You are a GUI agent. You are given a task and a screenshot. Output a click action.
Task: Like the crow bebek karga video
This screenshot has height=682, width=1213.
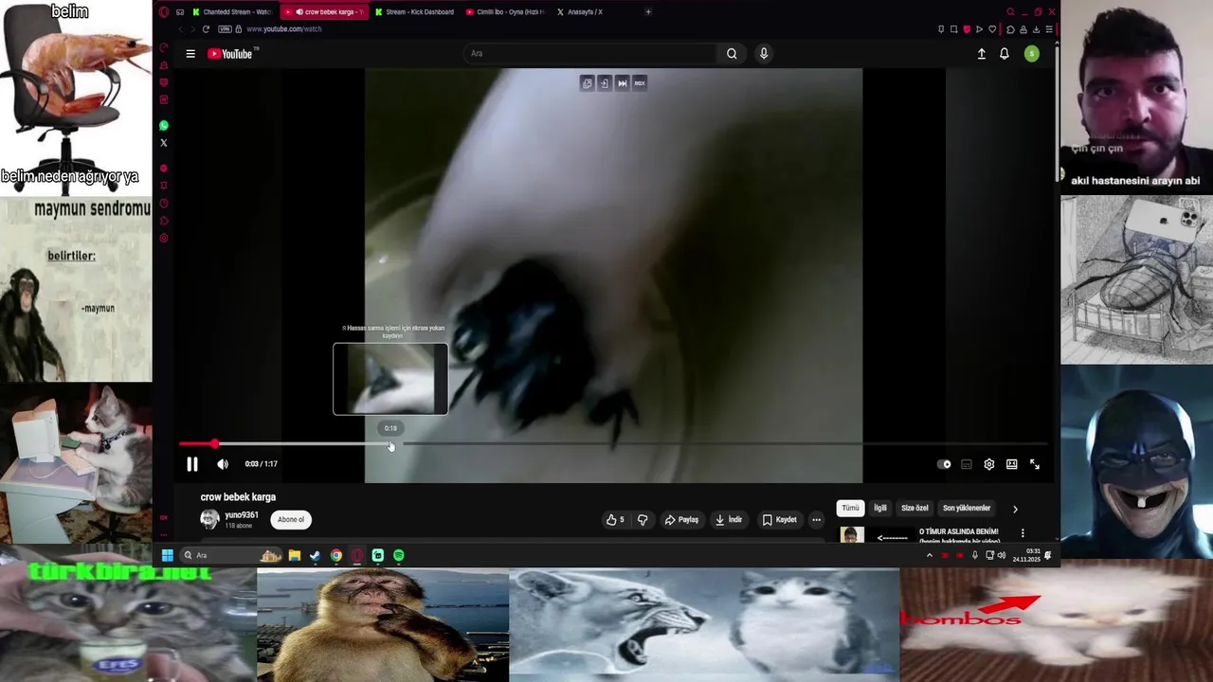616,520
